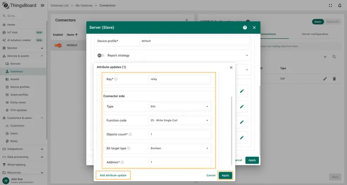Open the Type dropdown set to bits

coord(179,106)
